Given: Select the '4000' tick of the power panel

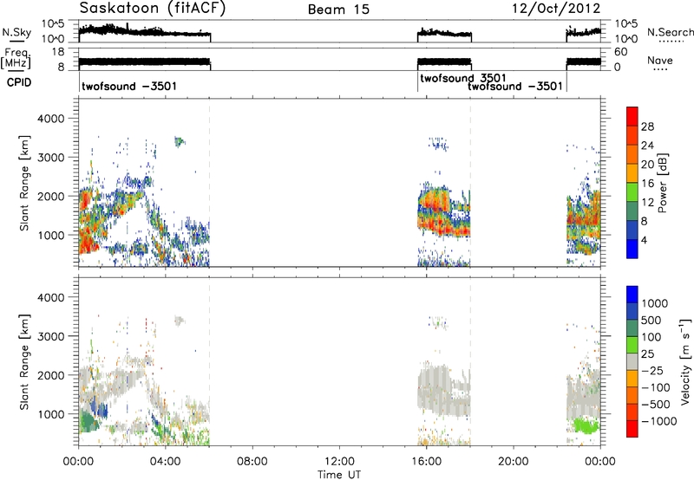Looking at the screenshot, I should 50,119.
